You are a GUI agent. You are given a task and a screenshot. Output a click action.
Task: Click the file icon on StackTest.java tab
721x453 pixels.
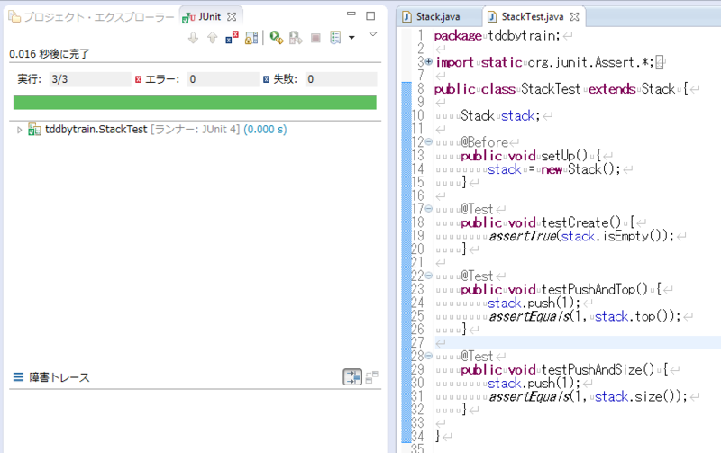click(492, 17)
